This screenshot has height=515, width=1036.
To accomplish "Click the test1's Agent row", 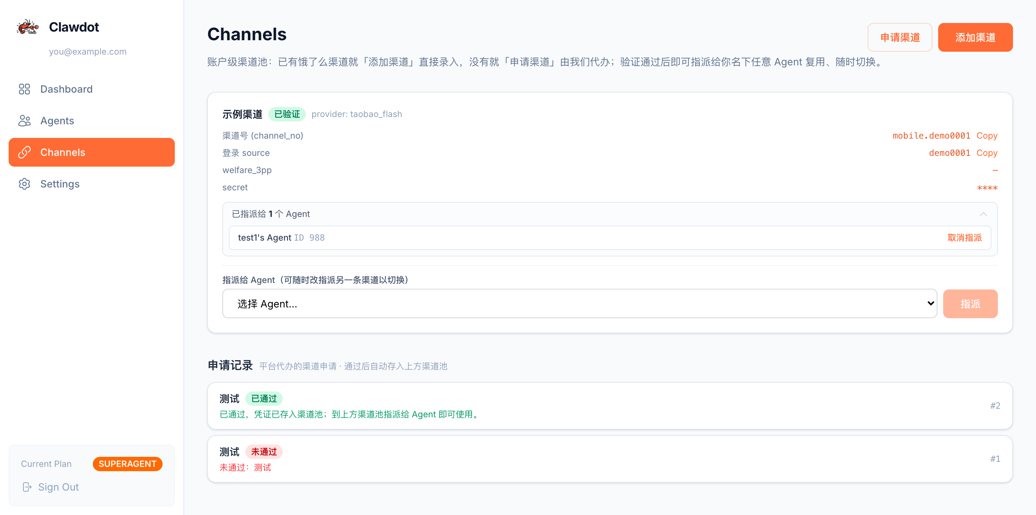I will [610, 238].
